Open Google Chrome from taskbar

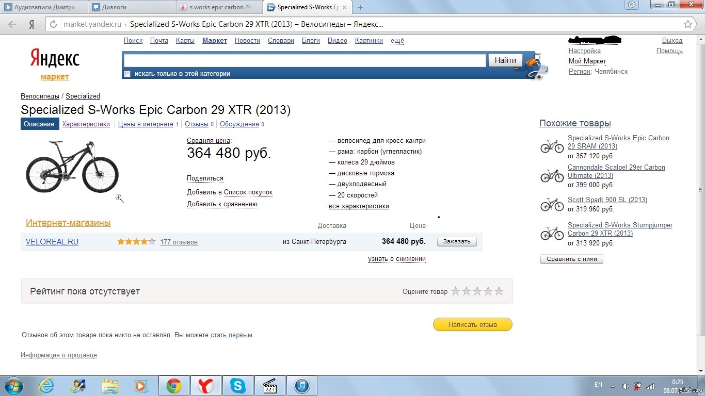coord(173,386)
